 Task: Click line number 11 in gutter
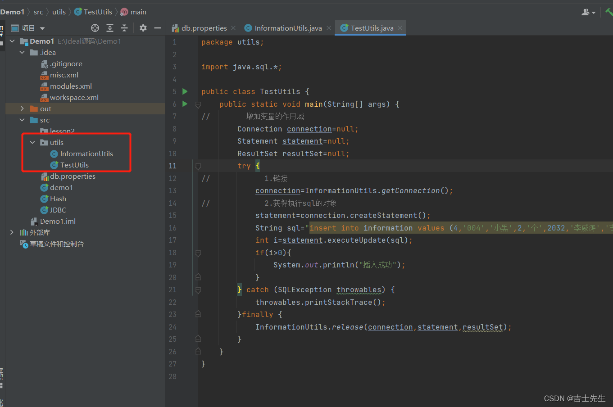173,166
